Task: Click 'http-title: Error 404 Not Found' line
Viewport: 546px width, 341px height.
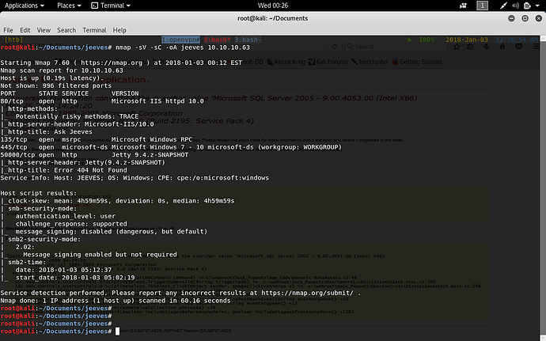Action: [x=65, y=170]
